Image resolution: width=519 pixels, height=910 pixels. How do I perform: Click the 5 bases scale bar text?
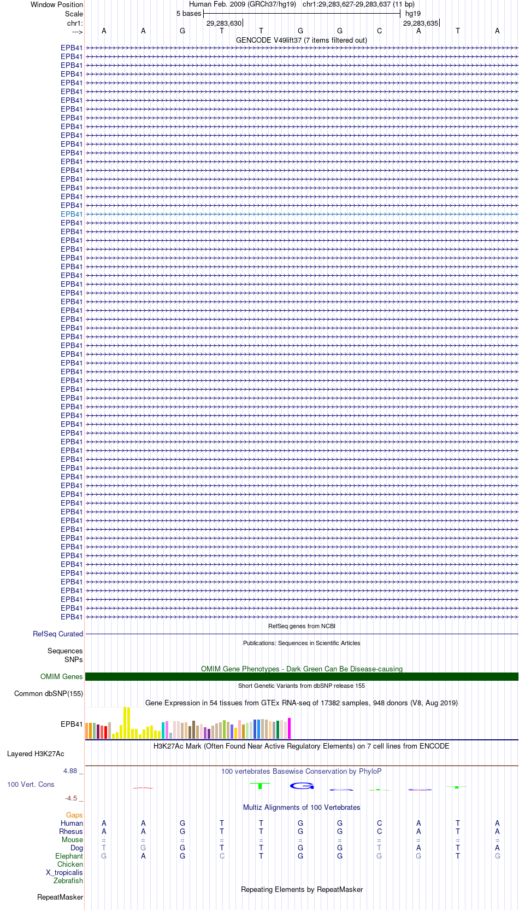coord(188,14)
